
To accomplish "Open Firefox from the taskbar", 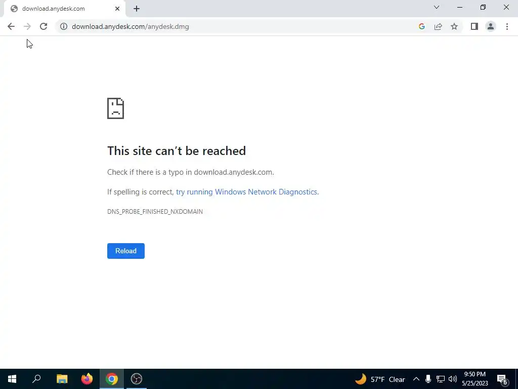I will tap(87, 379).
